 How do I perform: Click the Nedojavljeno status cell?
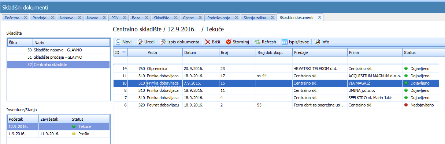[x=421, y=105]
